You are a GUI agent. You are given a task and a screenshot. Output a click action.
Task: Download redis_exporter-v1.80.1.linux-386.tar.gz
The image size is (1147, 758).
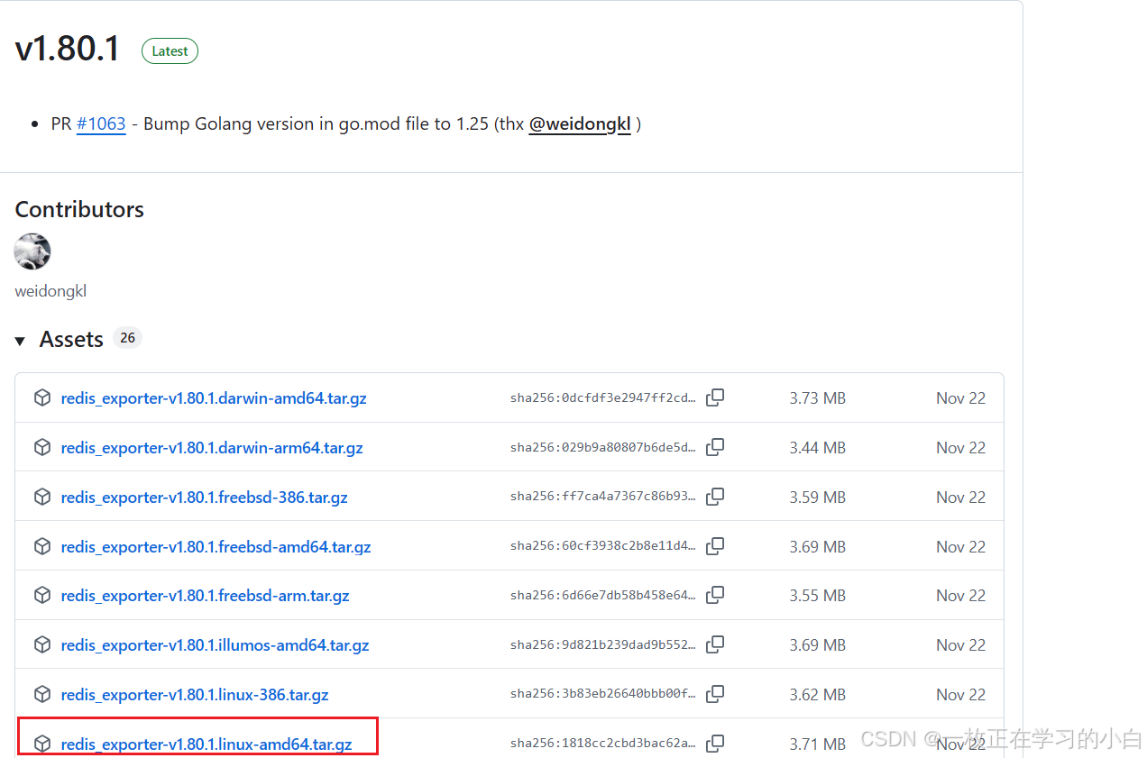195,694
